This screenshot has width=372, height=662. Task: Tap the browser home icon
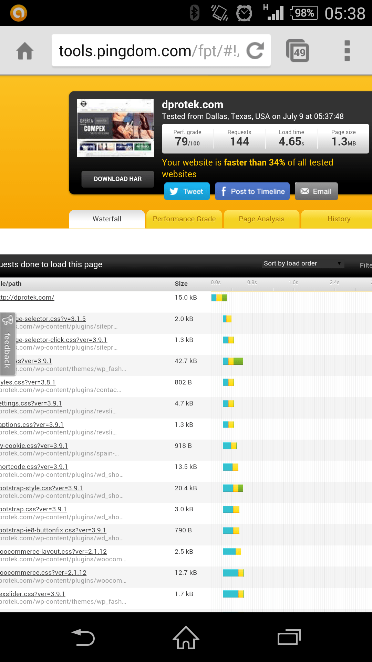(x=25, y=51)
